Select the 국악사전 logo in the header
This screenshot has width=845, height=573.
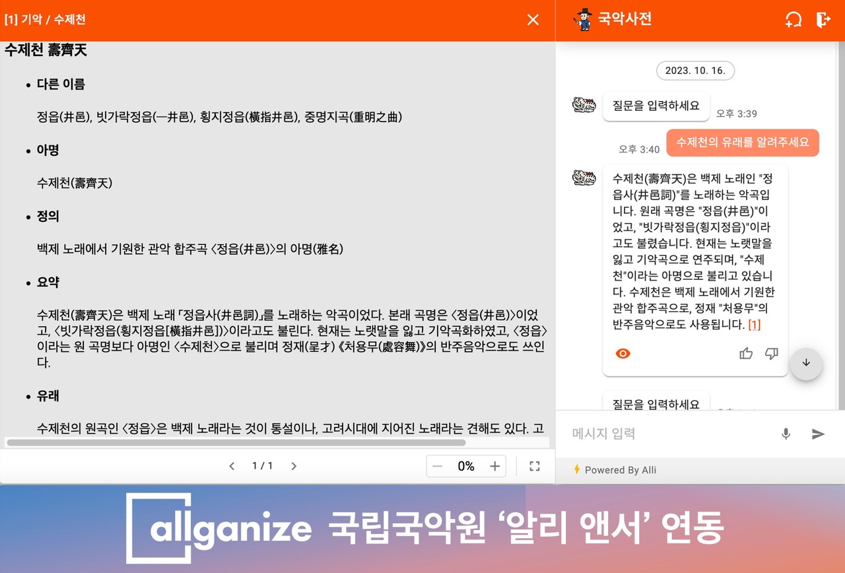[614, 20]
